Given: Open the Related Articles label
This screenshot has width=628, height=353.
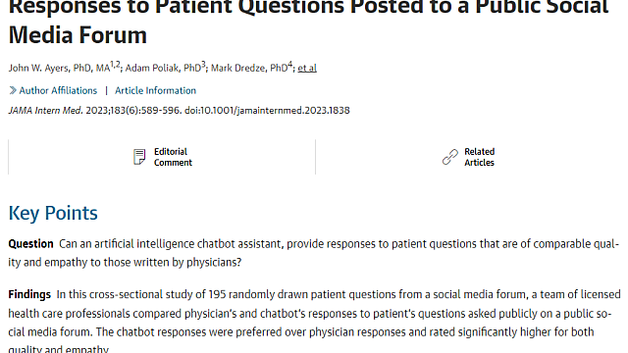Looking at the screenshot, I should [x=480, y=157].
